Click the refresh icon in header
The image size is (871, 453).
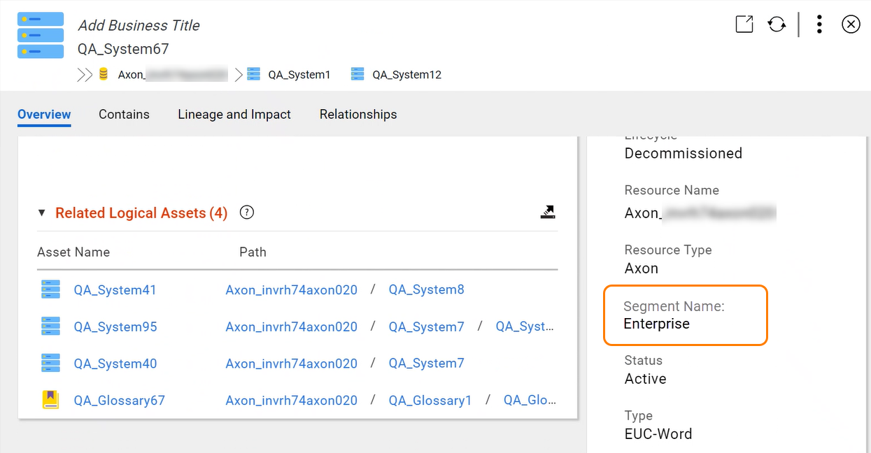(x=777, y=25)
